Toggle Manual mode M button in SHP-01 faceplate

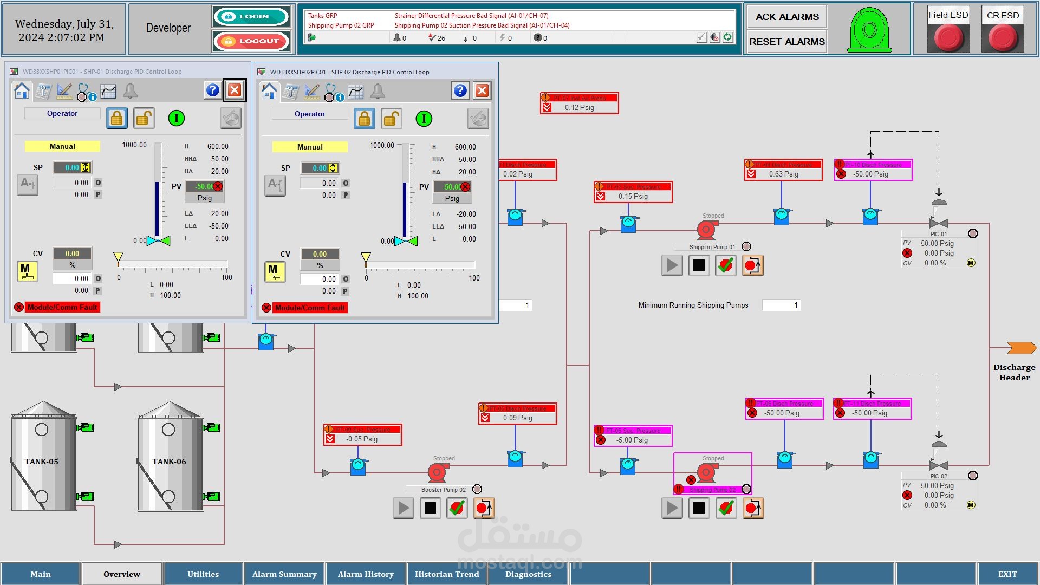(x=27, y=271)
